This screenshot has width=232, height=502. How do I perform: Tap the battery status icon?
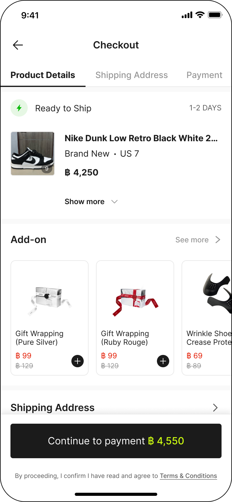(215, 15)
